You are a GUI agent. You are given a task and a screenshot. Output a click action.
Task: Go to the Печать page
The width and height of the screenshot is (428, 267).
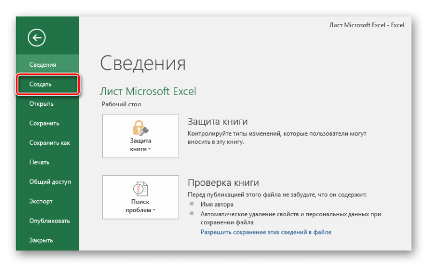pyautogui.click(x=48, y=162)
